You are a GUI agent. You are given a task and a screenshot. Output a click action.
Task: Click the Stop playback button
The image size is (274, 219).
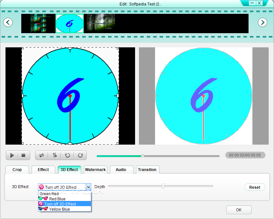tap(24, 155)
